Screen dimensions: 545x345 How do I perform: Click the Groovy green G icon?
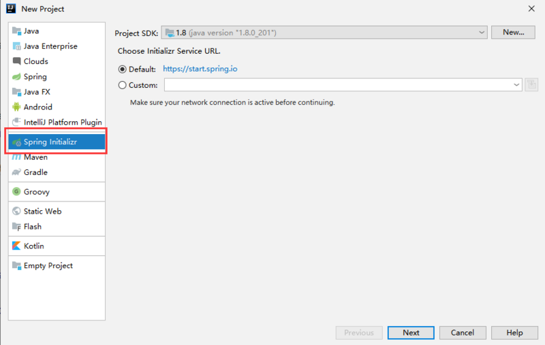16,192
